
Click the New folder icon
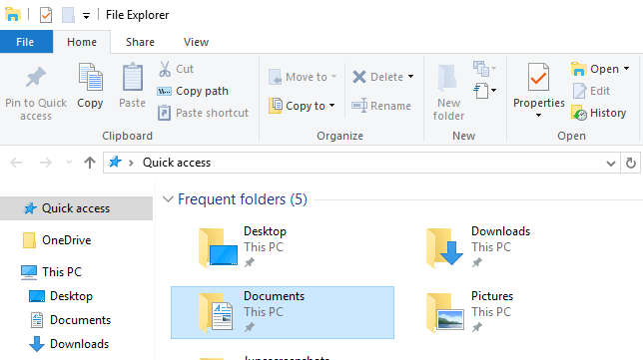click(x=448, y=78)
